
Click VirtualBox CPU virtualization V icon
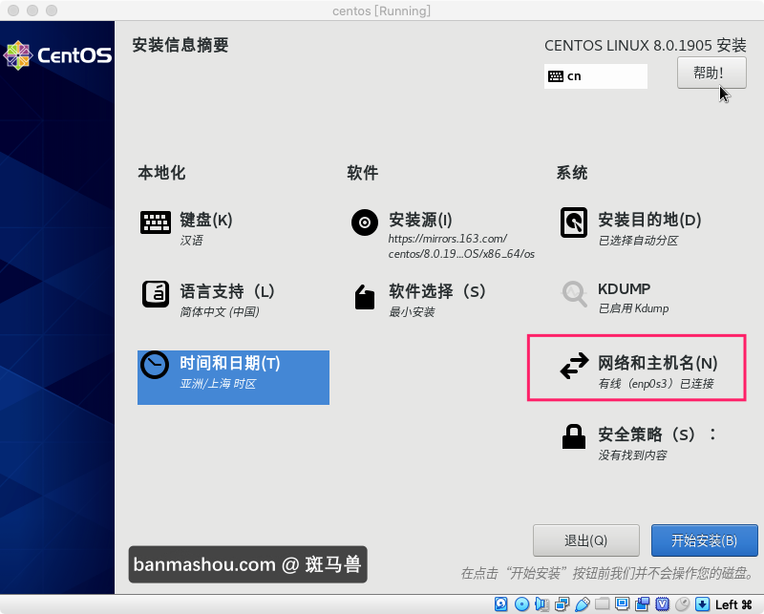point(662,604)
